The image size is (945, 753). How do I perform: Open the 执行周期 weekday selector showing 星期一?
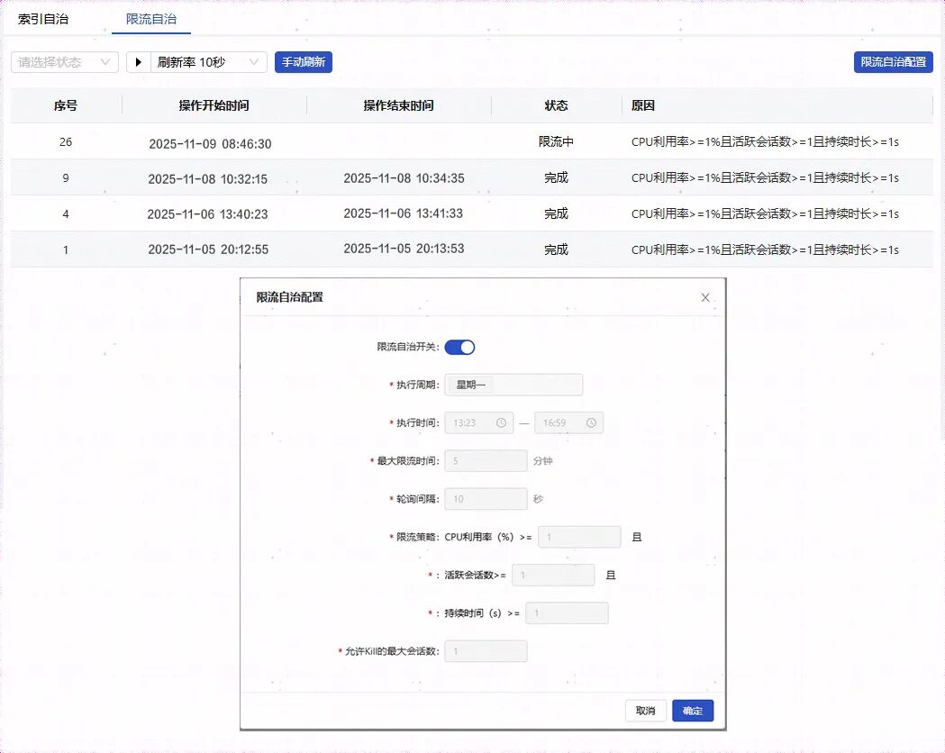[x=513, y=385]
